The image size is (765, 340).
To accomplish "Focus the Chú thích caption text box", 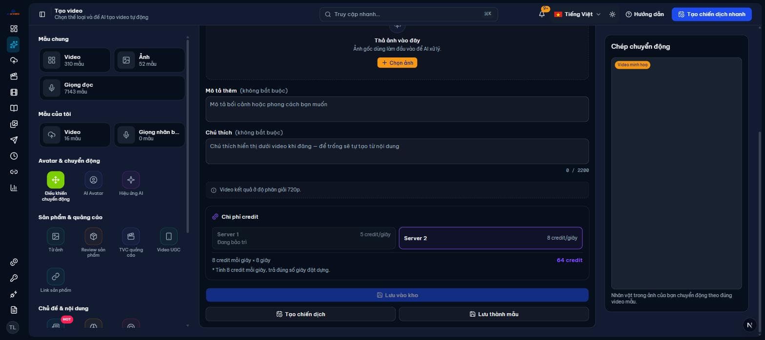I will [x=397, y=151].
